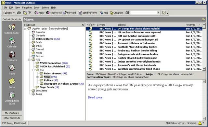Sort by Attachment column header

pyautogui.click(x=97, y=25)
